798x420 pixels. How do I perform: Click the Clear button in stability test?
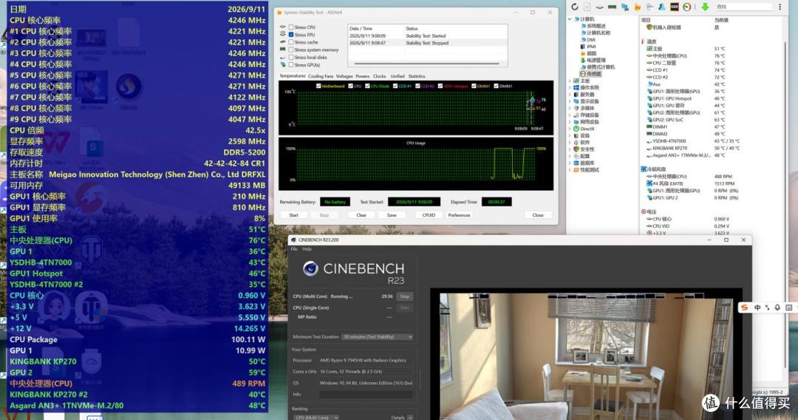point(361,215)
